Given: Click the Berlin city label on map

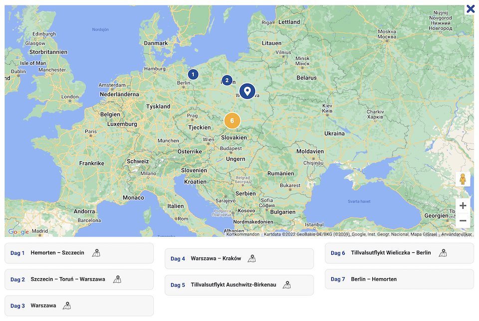Looking at the screenshot, I should pyautogui.click(x=184, y=83).
